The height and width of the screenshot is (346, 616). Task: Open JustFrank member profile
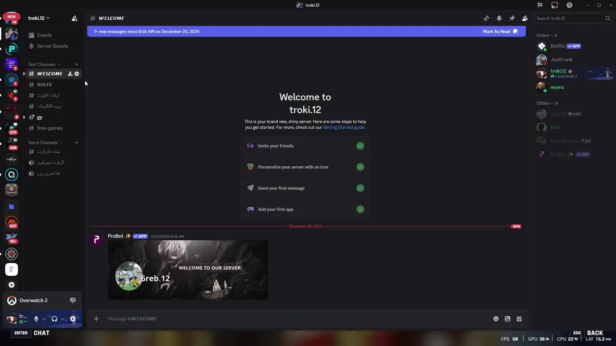pos(572,60)
